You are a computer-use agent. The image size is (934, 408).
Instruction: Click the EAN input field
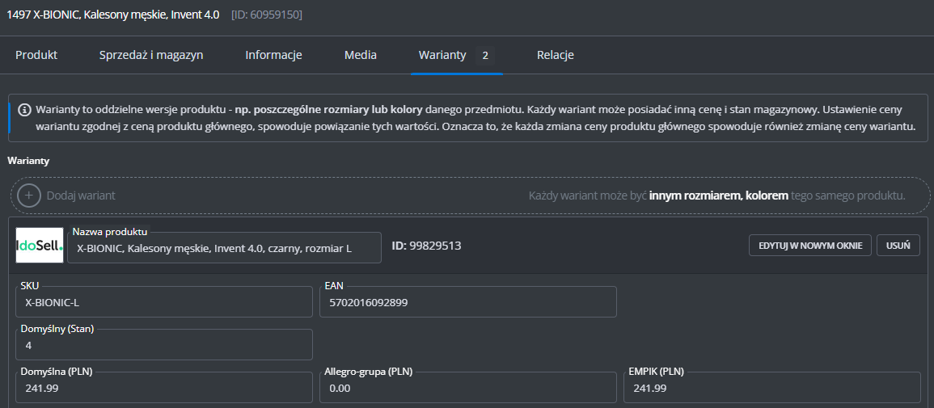click(468, 302)
